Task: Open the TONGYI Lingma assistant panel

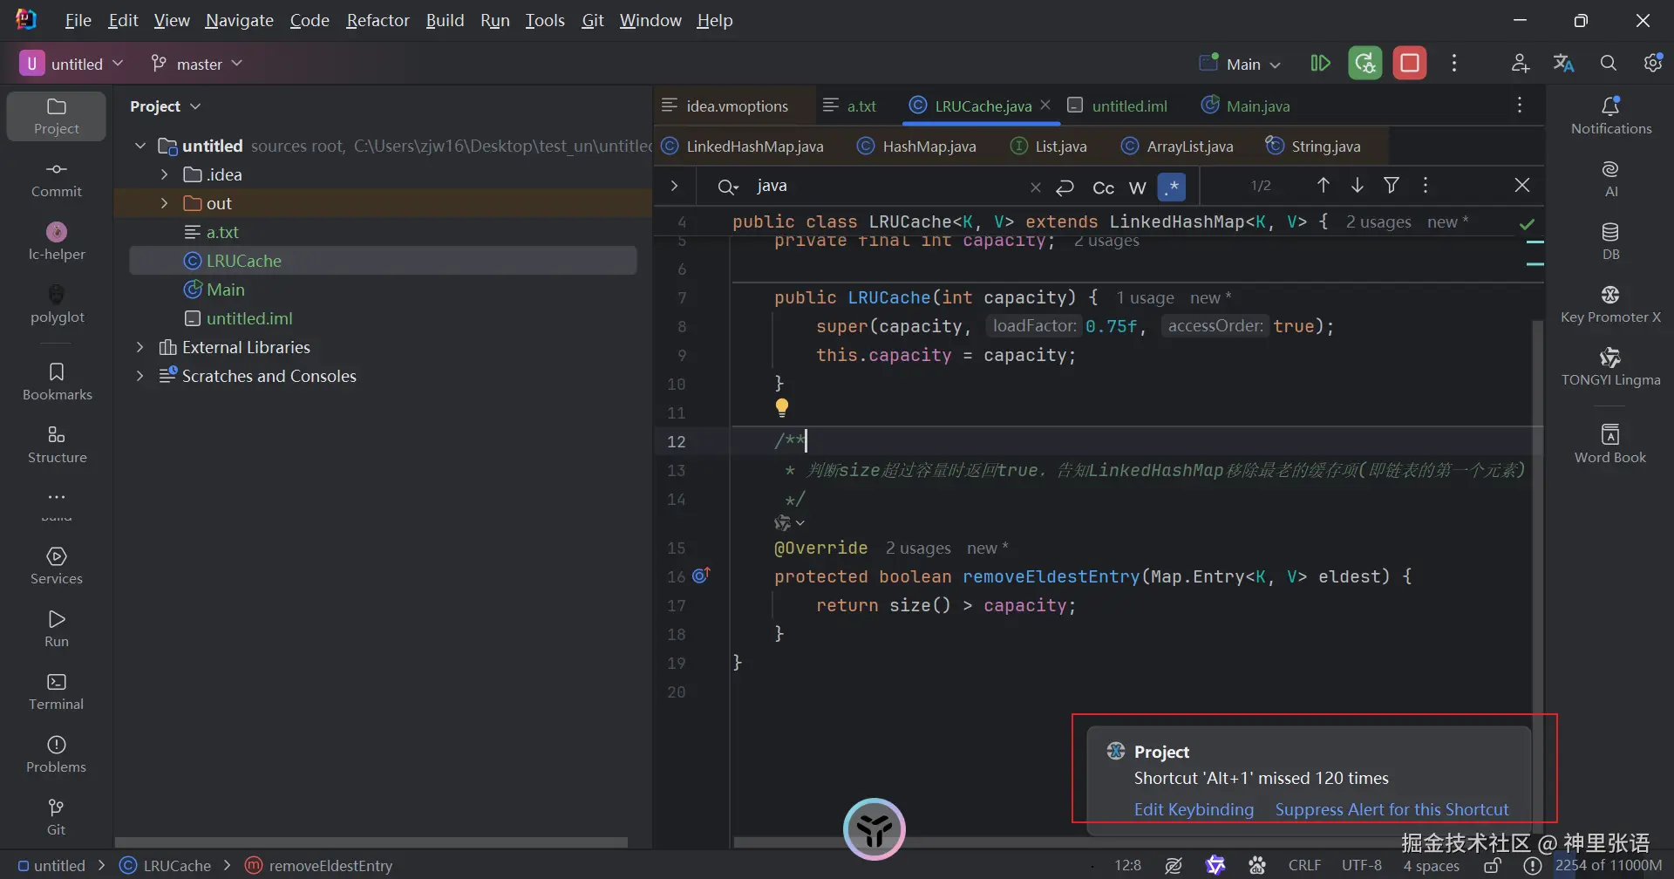Action: click(1610, 367)
